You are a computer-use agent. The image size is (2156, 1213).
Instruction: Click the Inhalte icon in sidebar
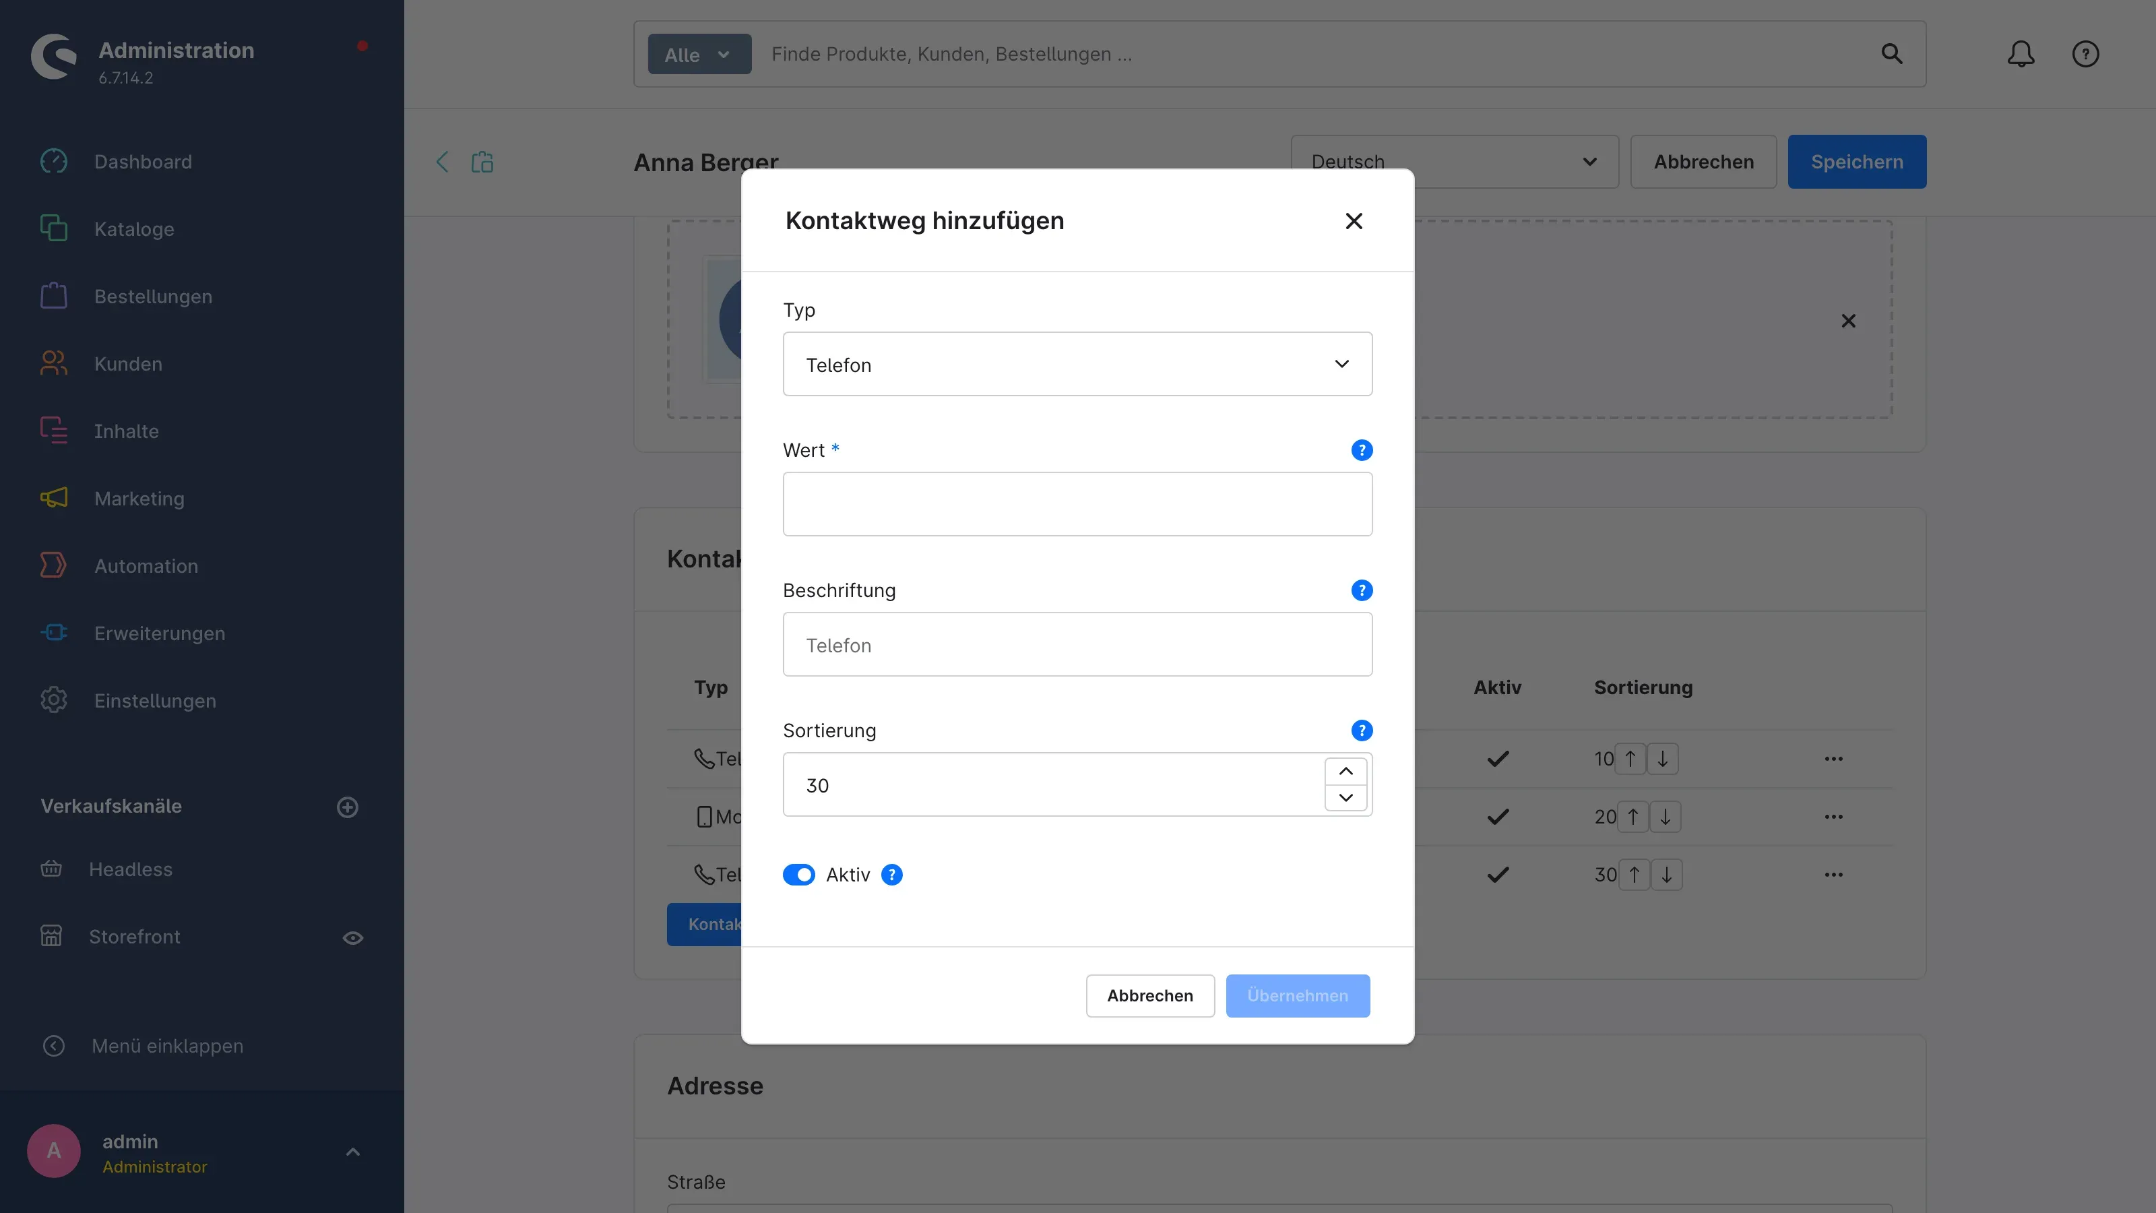(54, 431)
